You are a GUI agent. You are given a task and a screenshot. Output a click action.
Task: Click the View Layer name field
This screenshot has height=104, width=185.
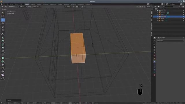pyautogui.click(x=174, y=4)
